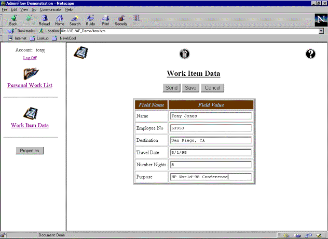Click the trash can icon

coord(185,54)
